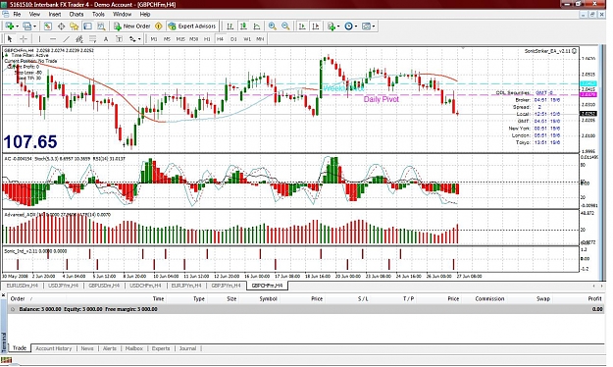Select the Equidistant Channel tool

tap(79, 38)
